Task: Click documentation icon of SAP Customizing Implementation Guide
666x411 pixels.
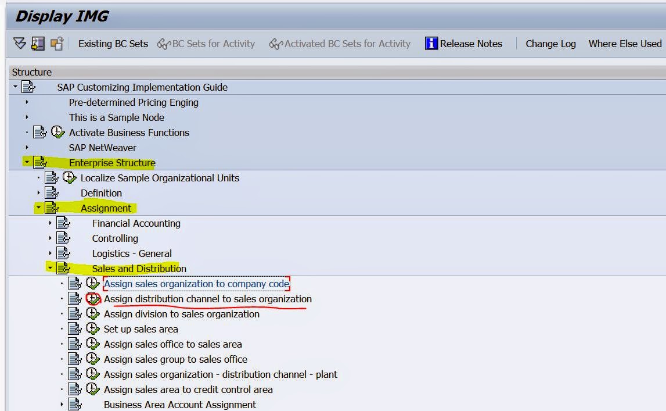Action: coord(28,87)
